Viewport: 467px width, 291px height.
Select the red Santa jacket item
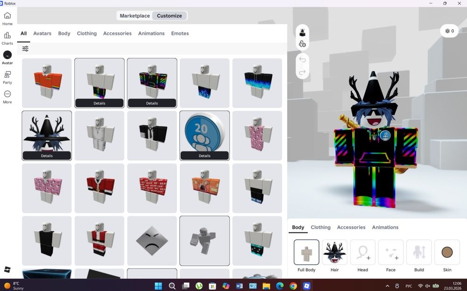click(x=99, y=188)
